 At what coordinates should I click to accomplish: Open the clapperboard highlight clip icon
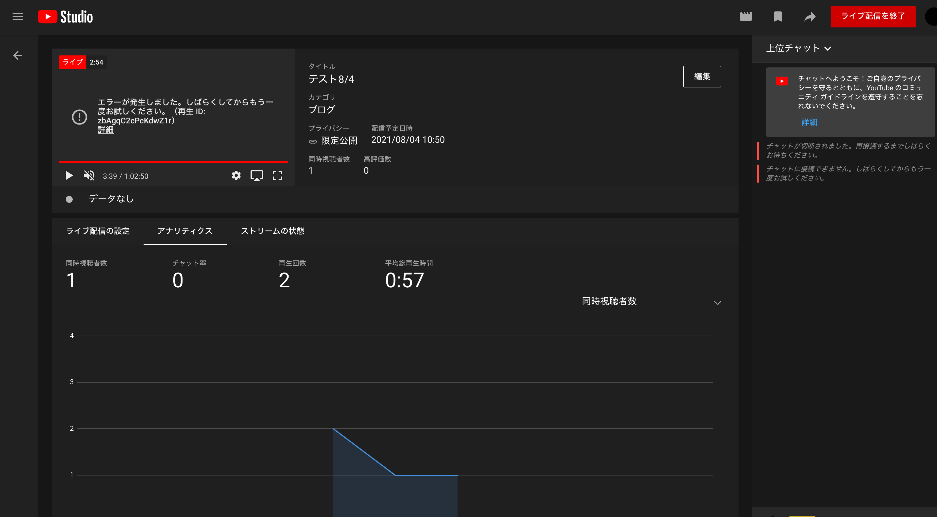point(746,17)
